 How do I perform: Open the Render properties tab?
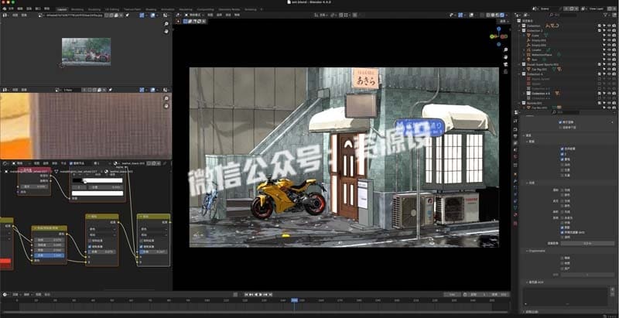[x=515, y=129]
